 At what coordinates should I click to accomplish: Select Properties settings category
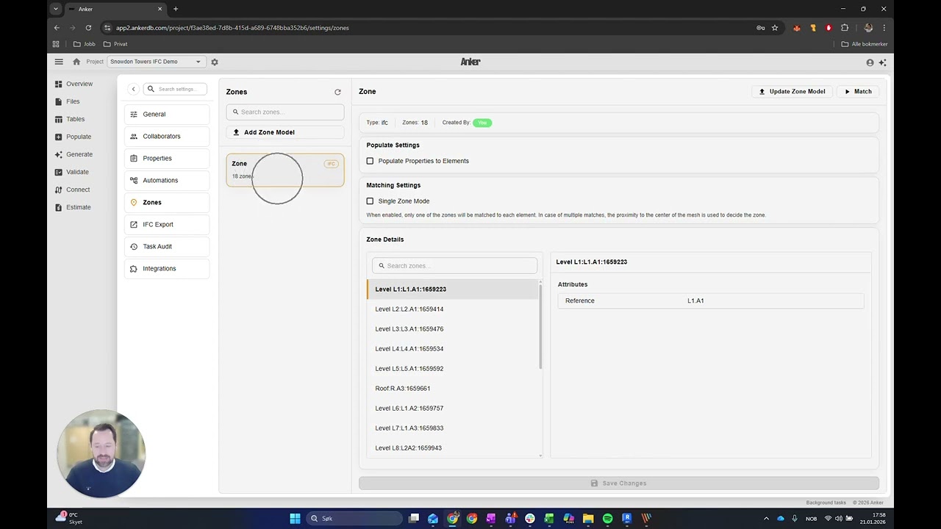click(x=167, y=158)
